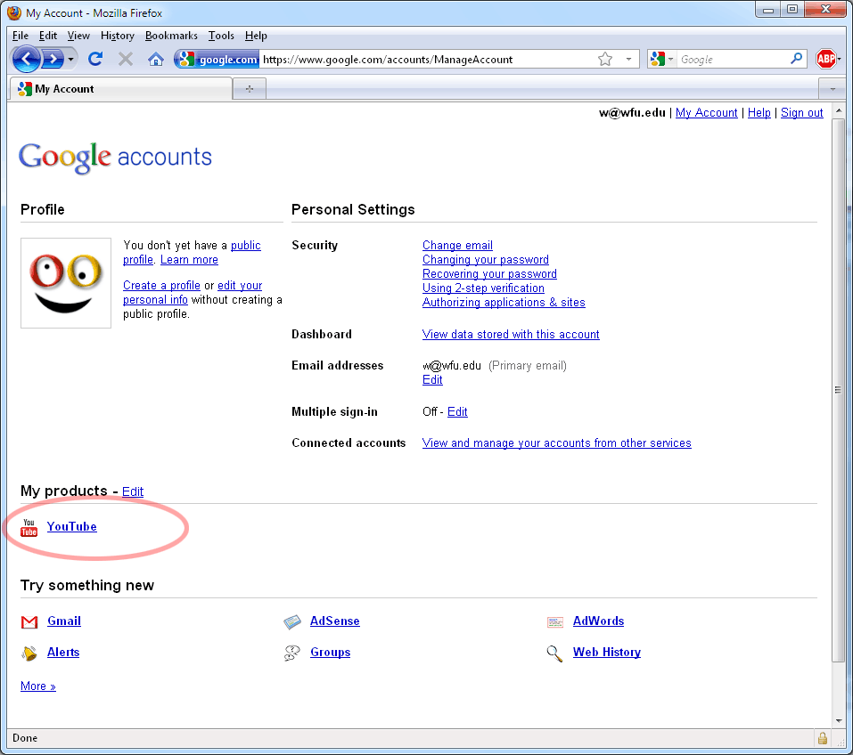Open Authorizing applications & sites link

point(504,302)
